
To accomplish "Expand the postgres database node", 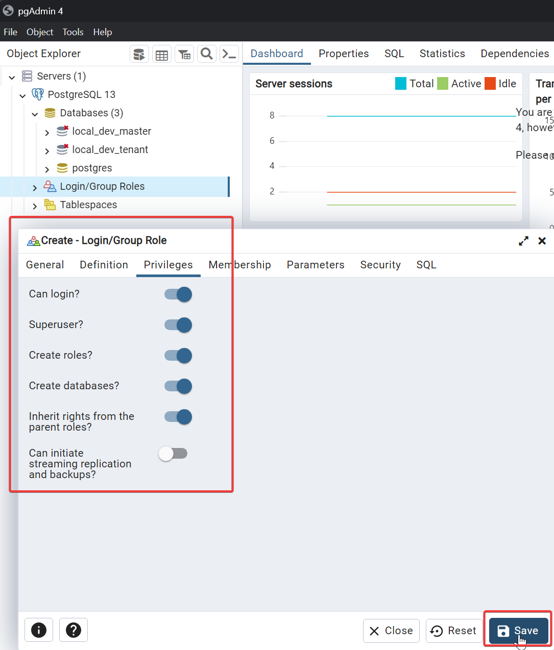I will tap(47, 169).
